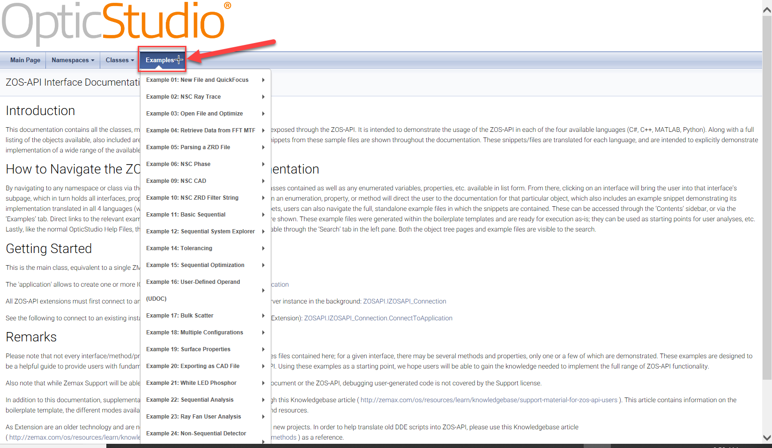Select Example 04: Retrieve Data from FFT MTF
Image resolution: width=772 pixels, height=448 pixels.
pyautogui.click(x=206, y=130)
